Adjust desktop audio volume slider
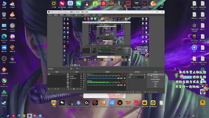 point(103,85)
